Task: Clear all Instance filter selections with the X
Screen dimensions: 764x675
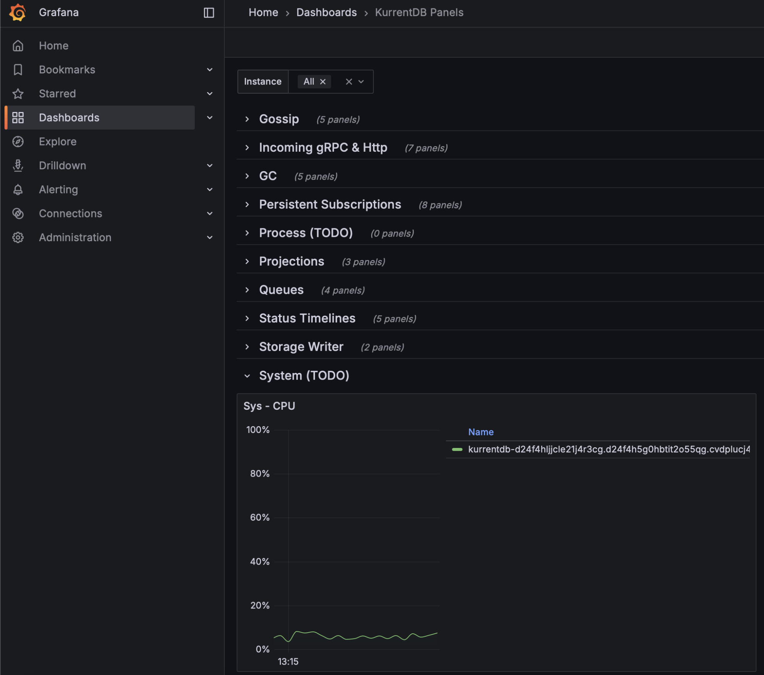Action: point(349,81)
